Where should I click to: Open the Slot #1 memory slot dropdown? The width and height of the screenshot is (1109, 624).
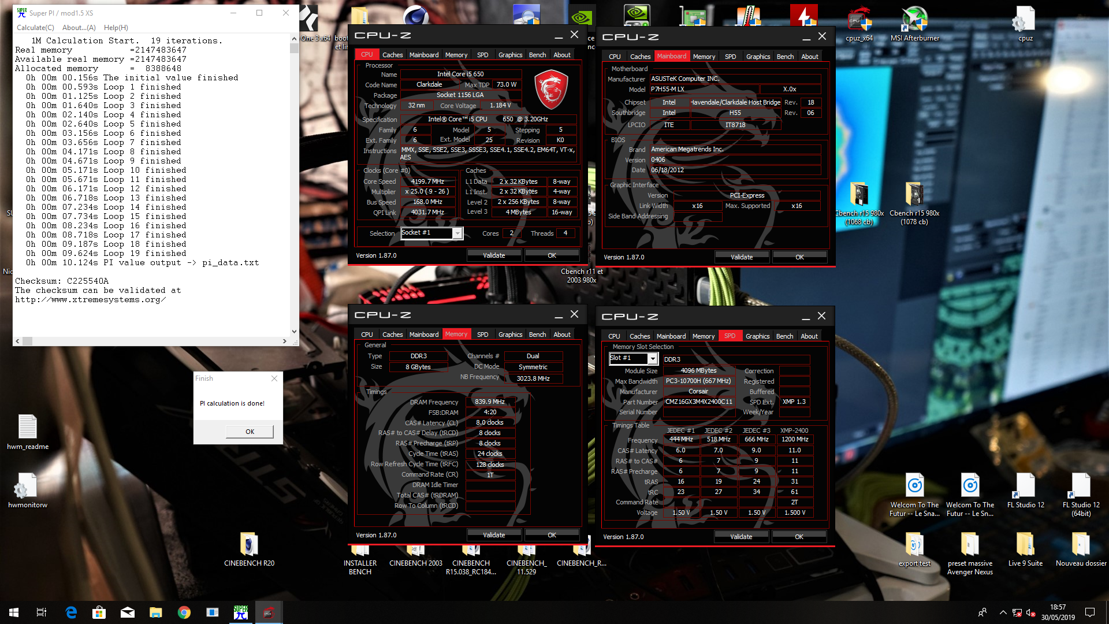652,359
